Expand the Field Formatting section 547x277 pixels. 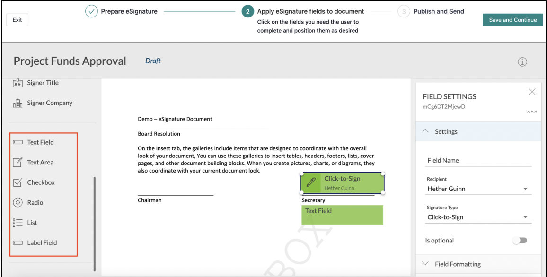pos(478,264)
